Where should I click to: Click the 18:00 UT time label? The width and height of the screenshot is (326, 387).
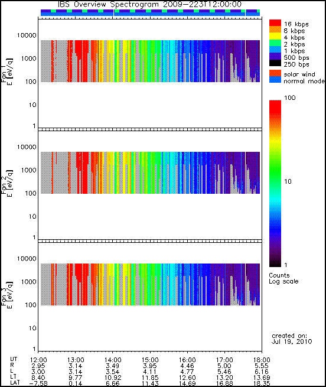tap(262, 360)
